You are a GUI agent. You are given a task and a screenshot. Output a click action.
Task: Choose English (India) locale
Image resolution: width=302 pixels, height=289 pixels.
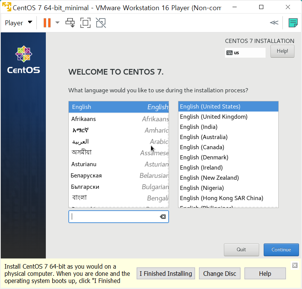coord(228,127)
